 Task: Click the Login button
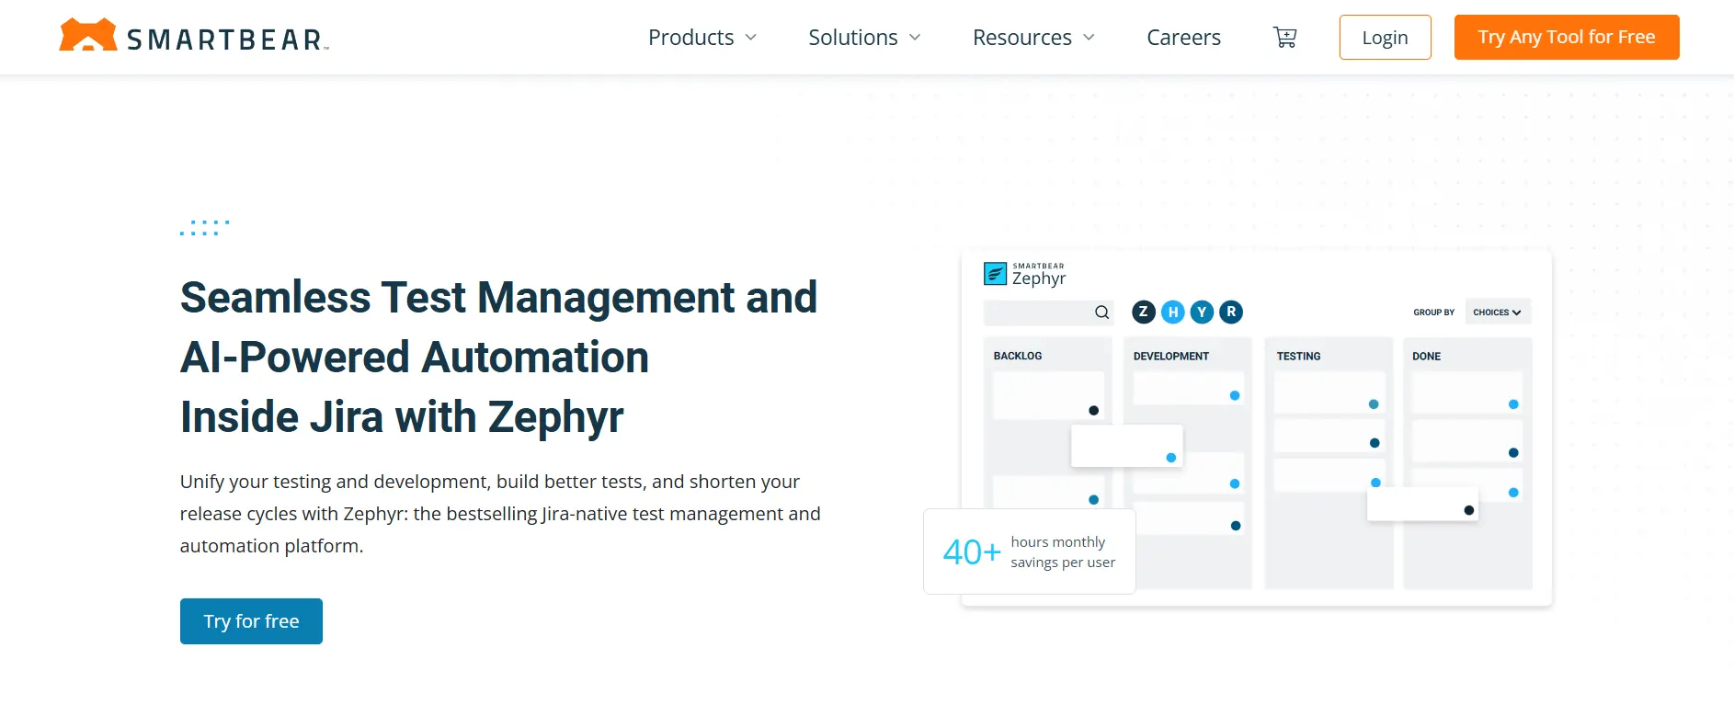1385,38
